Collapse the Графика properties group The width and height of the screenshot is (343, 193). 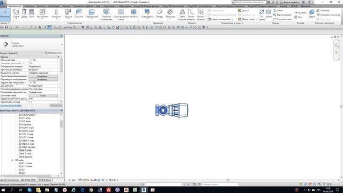tap(58, 57)
